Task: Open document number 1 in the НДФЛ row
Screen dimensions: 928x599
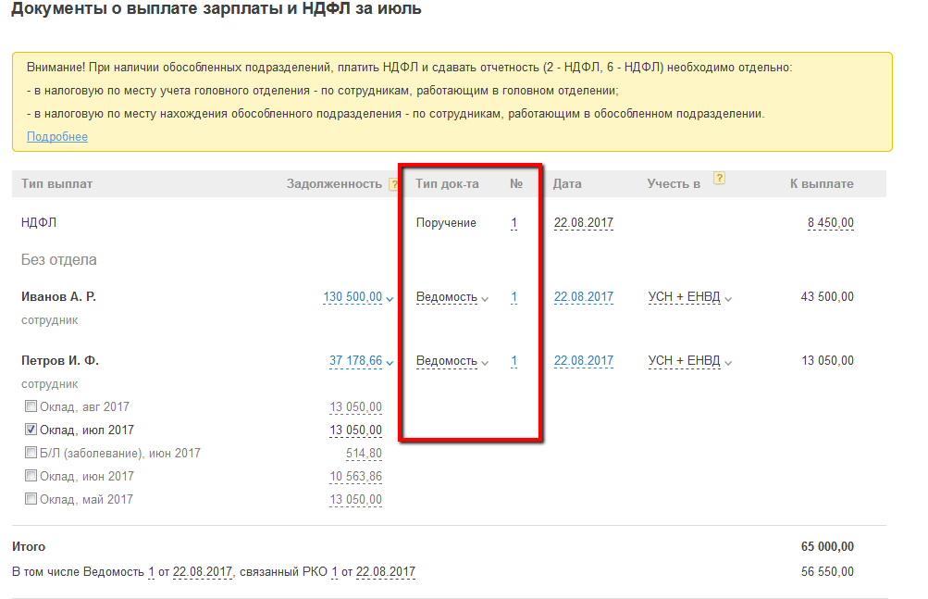Action: click(514, 223)
